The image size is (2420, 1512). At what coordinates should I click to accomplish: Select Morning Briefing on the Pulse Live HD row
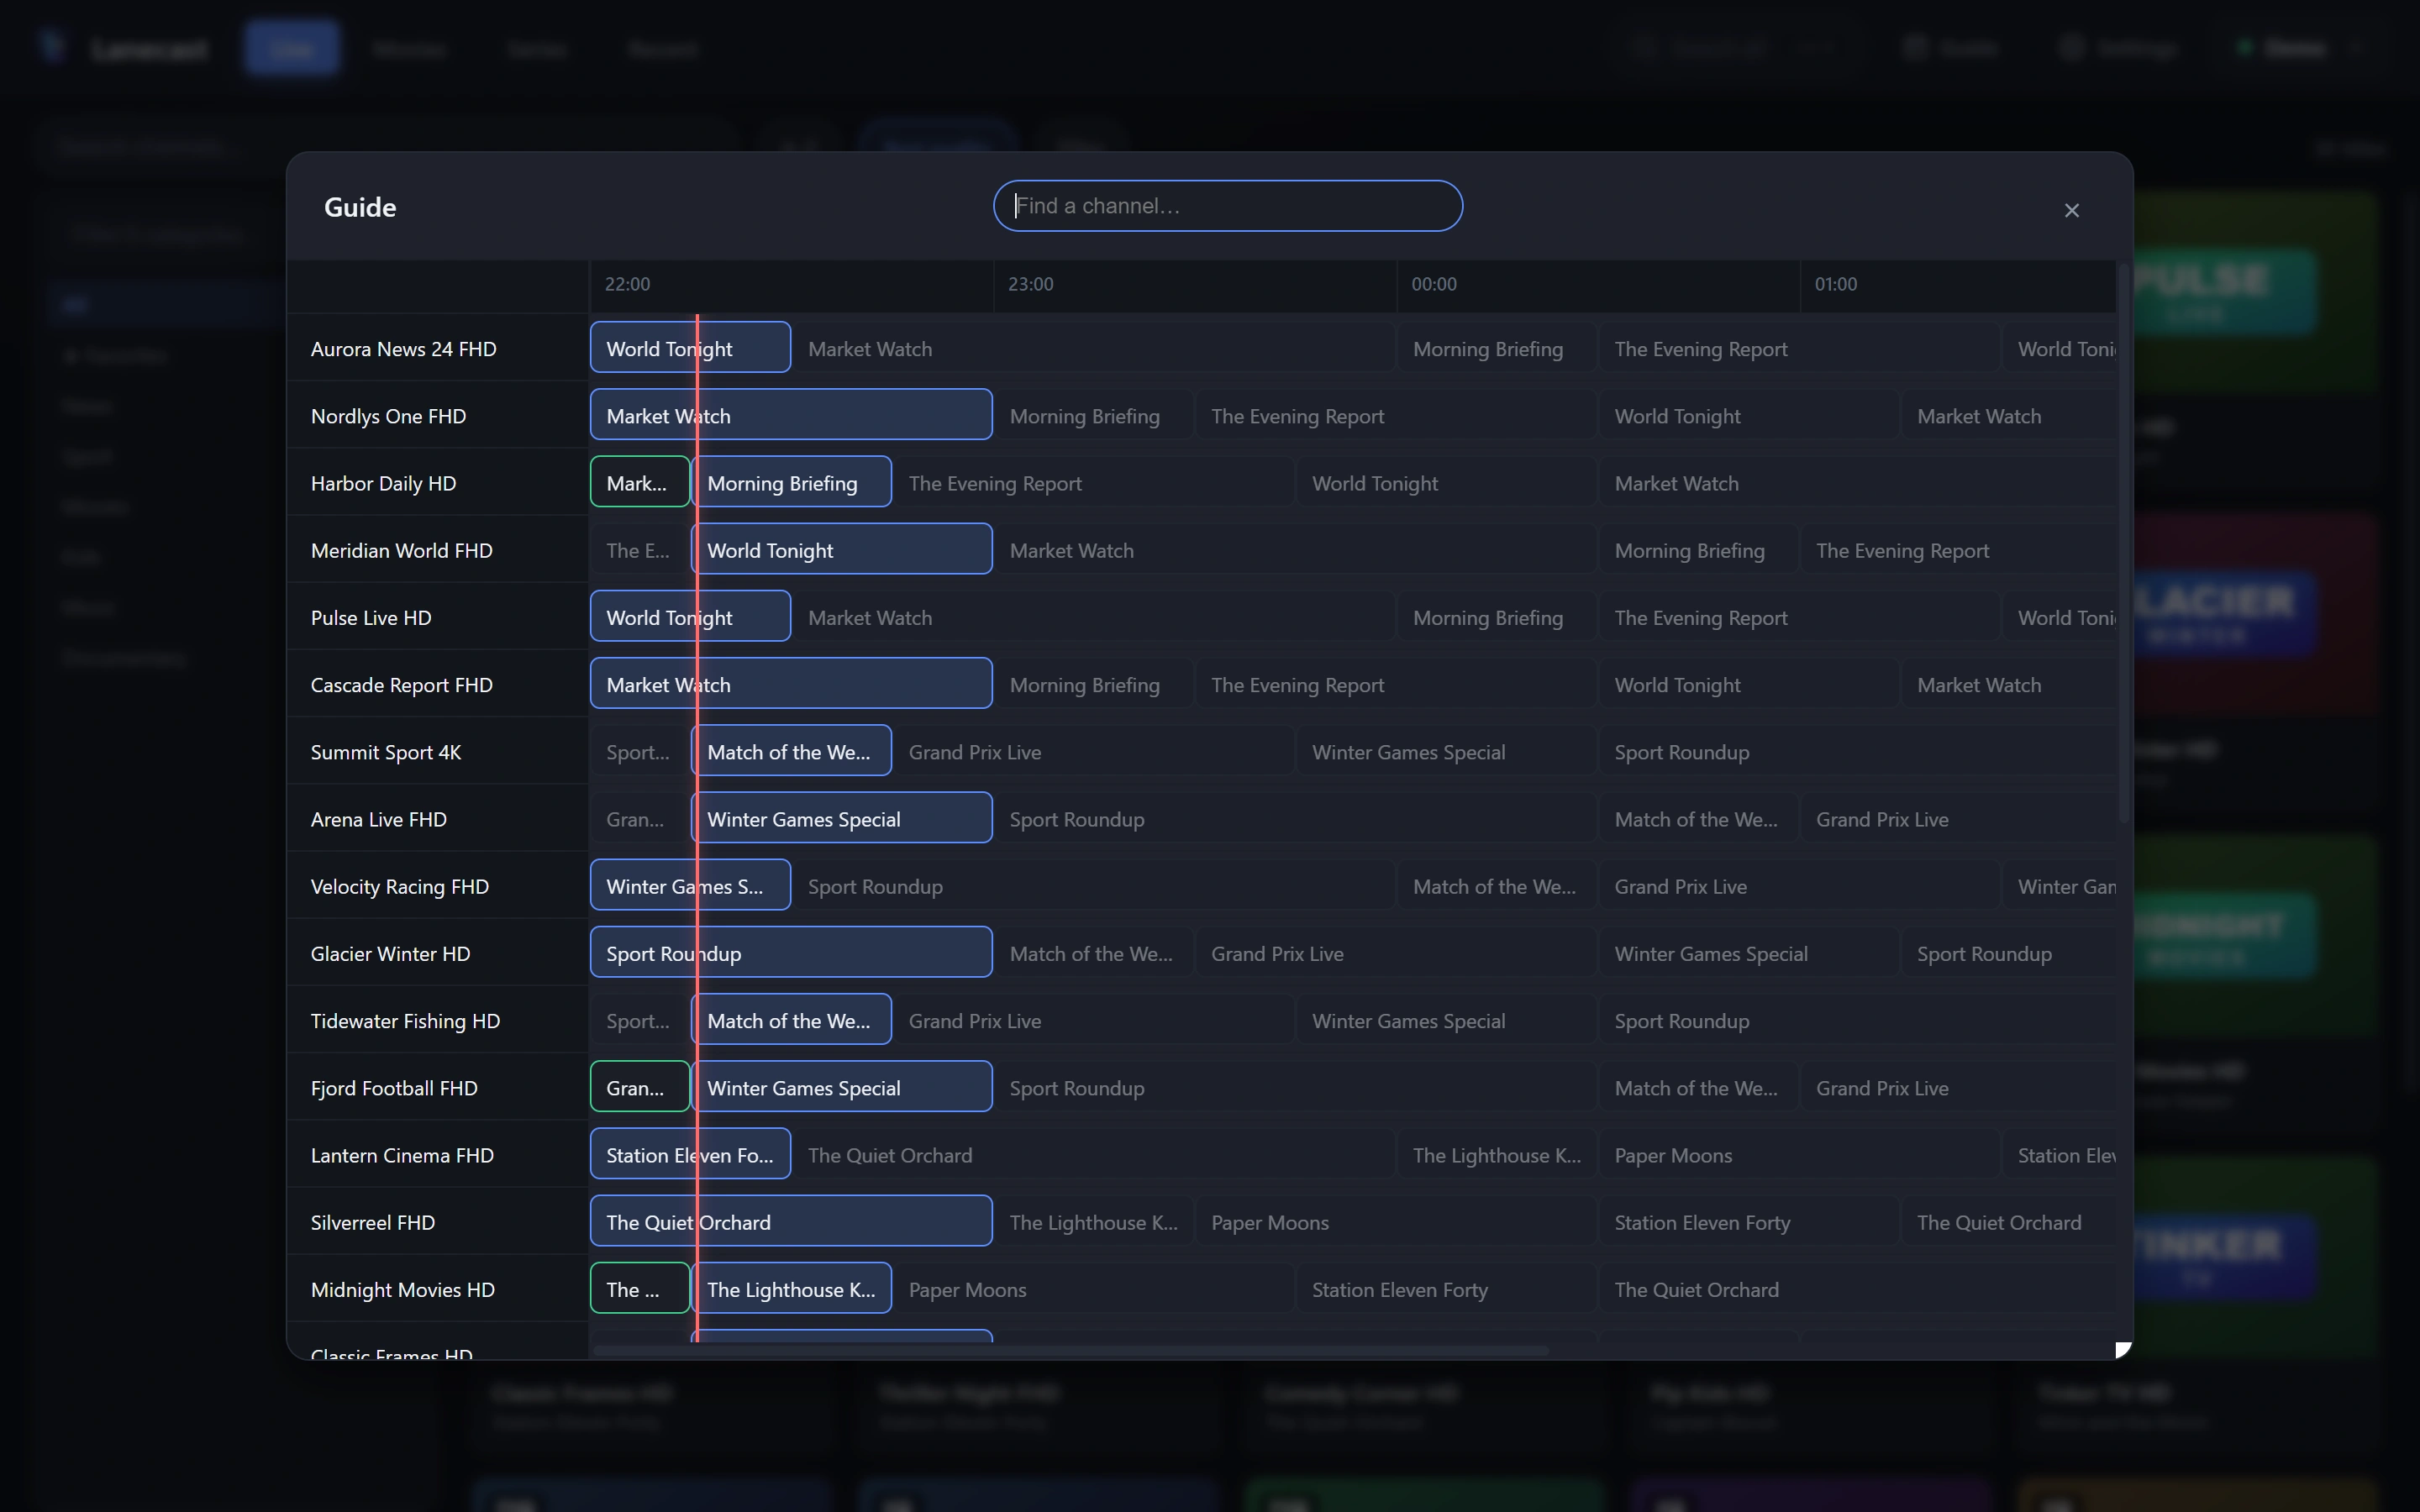[1497, 617]
